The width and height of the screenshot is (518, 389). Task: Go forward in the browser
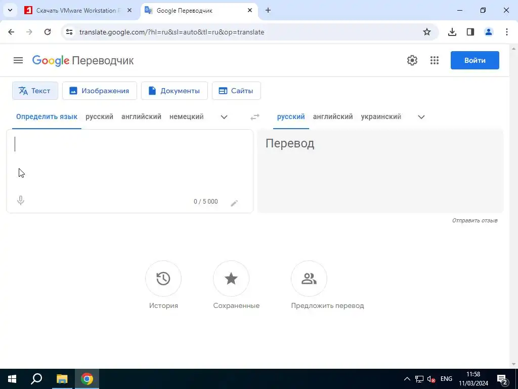coord(29,32)
